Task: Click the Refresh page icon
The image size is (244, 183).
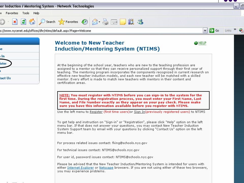Action: (x=23, y=22)
